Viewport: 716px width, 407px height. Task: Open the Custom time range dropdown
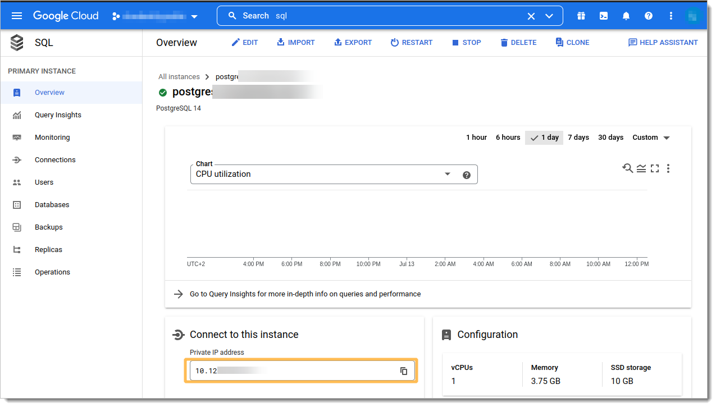tap(651, 138)
